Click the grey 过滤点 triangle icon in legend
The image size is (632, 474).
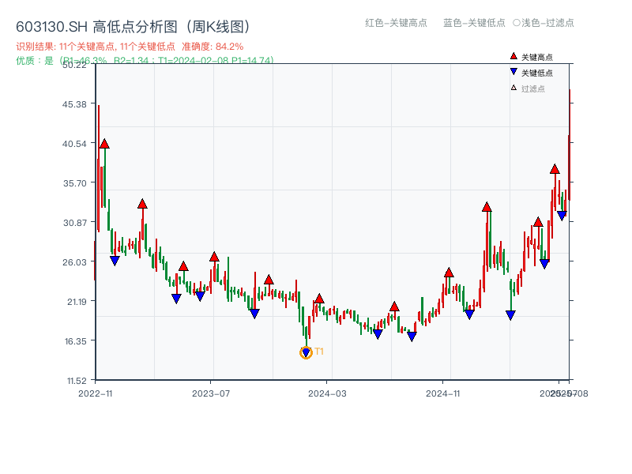[x=513, y=87]
